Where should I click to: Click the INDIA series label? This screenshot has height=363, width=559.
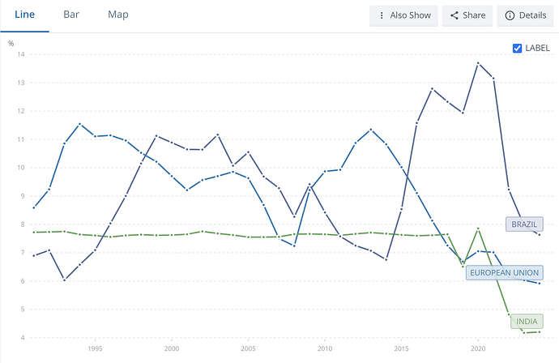click(x=527, y=322)
